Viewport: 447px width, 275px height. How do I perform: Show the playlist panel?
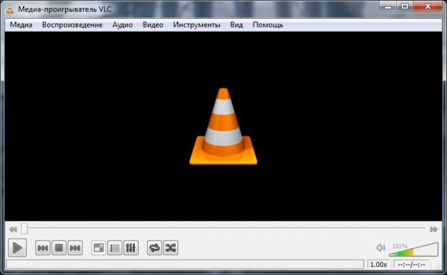(115, 248)
